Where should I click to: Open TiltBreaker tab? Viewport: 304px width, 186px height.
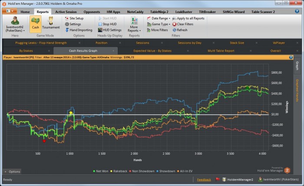tap(207, 12)
